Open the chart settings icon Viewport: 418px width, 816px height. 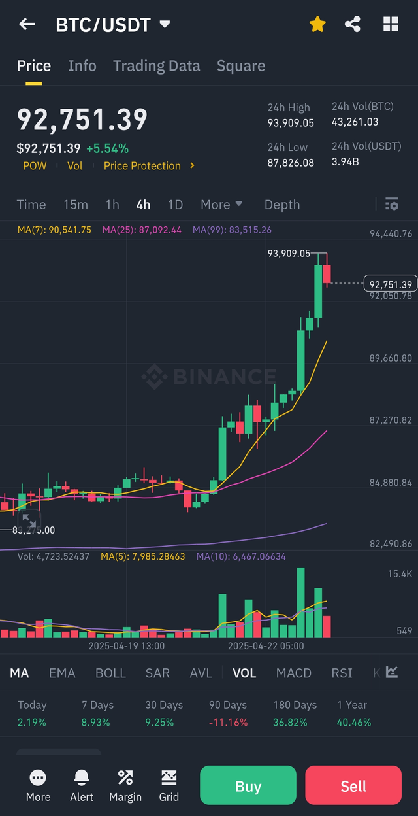(x=392, y=205)
